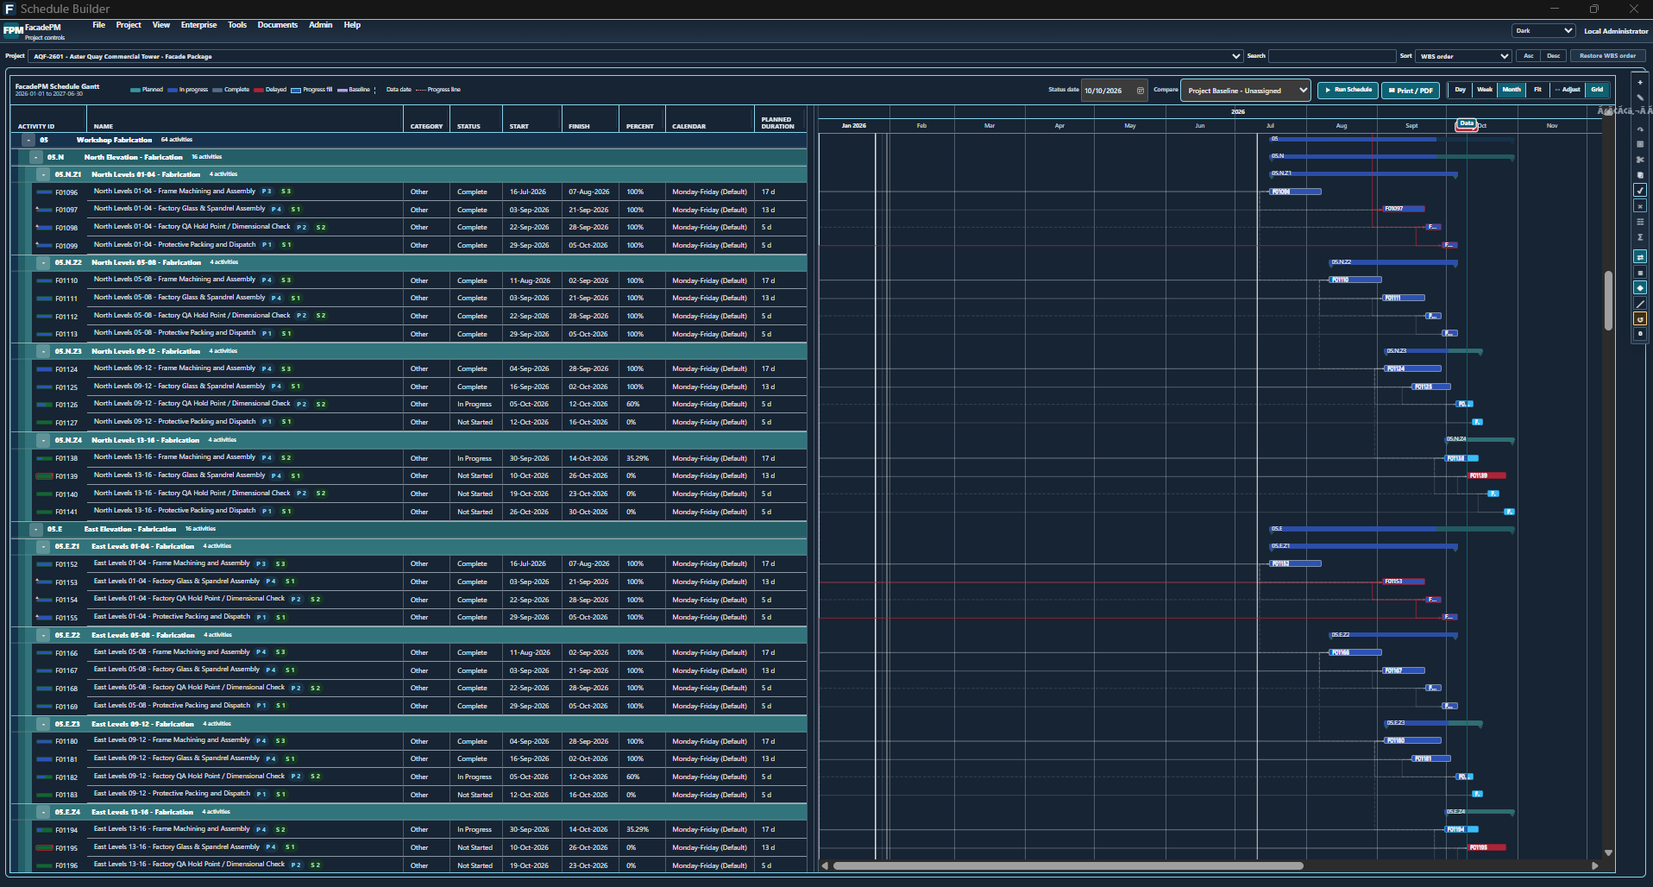Click the Search input field

1332,56
